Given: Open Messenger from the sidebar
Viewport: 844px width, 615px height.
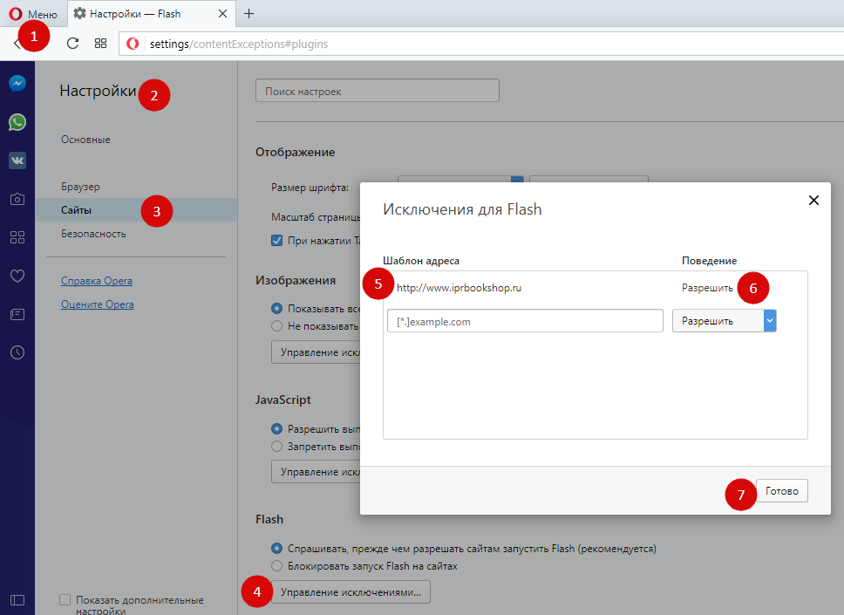Looking at the screenshot, I should (x=17, y=85).
